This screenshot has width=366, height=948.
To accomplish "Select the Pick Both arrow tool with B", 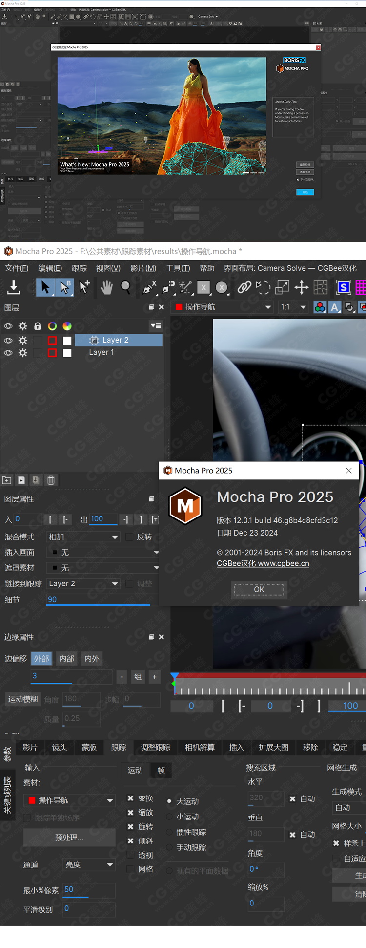I will (x=64, y=287).
